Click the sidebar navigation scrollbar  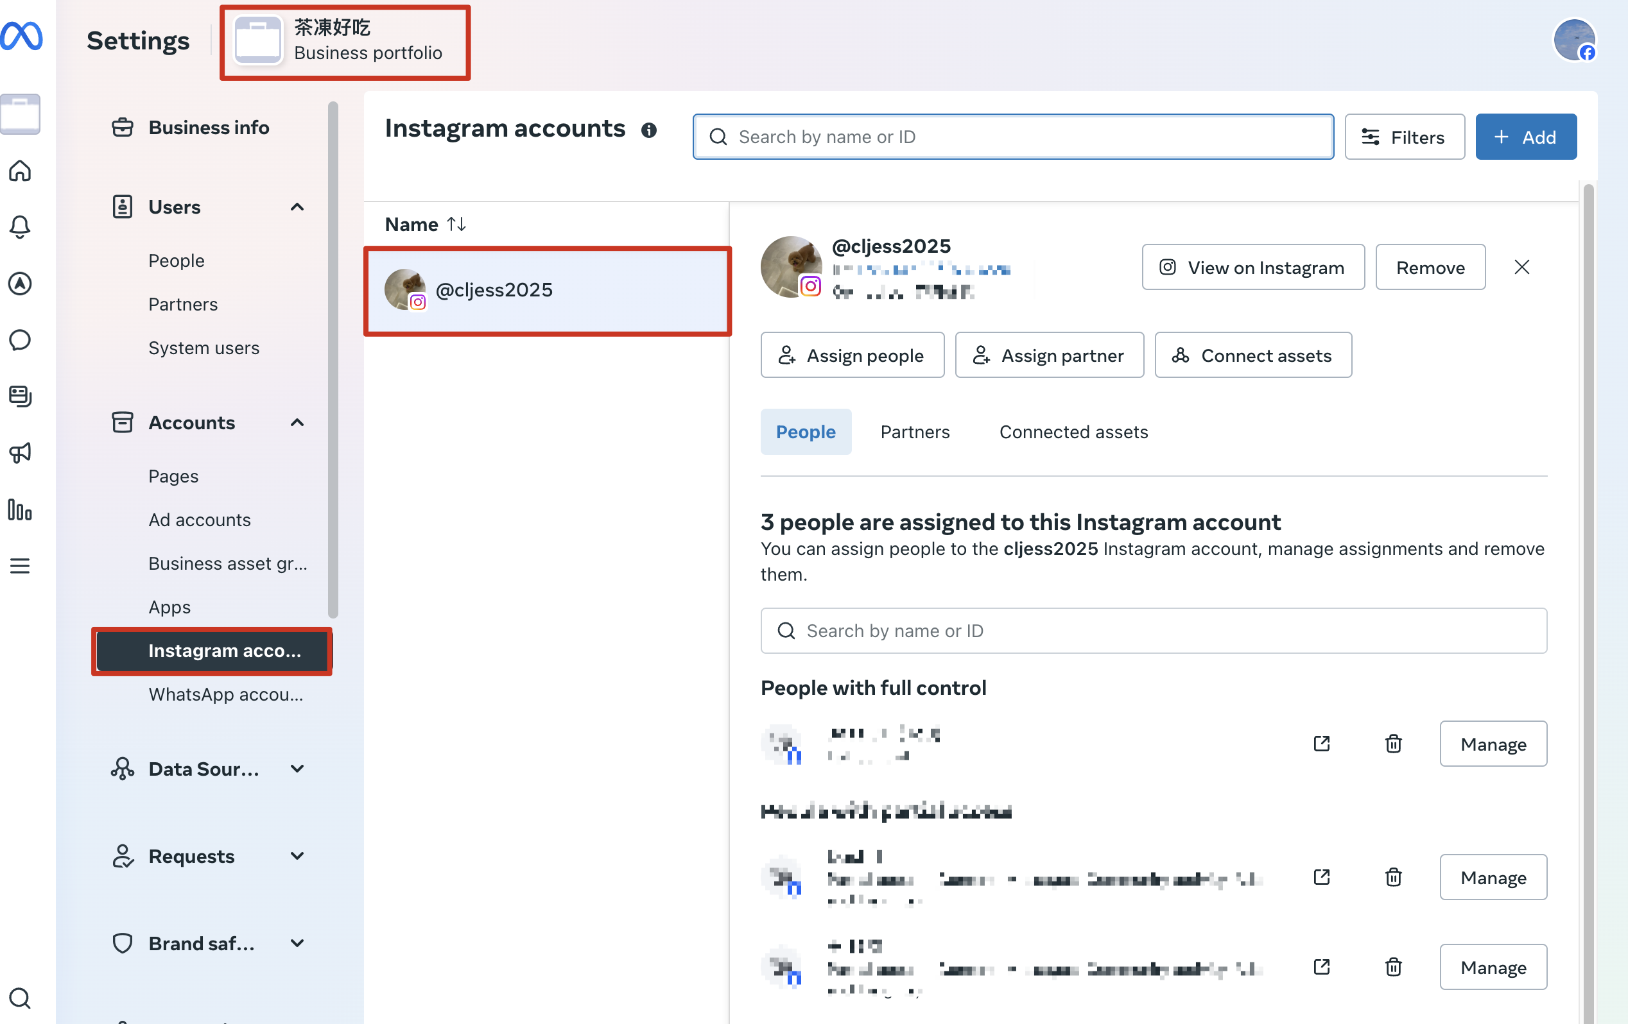[x=333, y=359]
